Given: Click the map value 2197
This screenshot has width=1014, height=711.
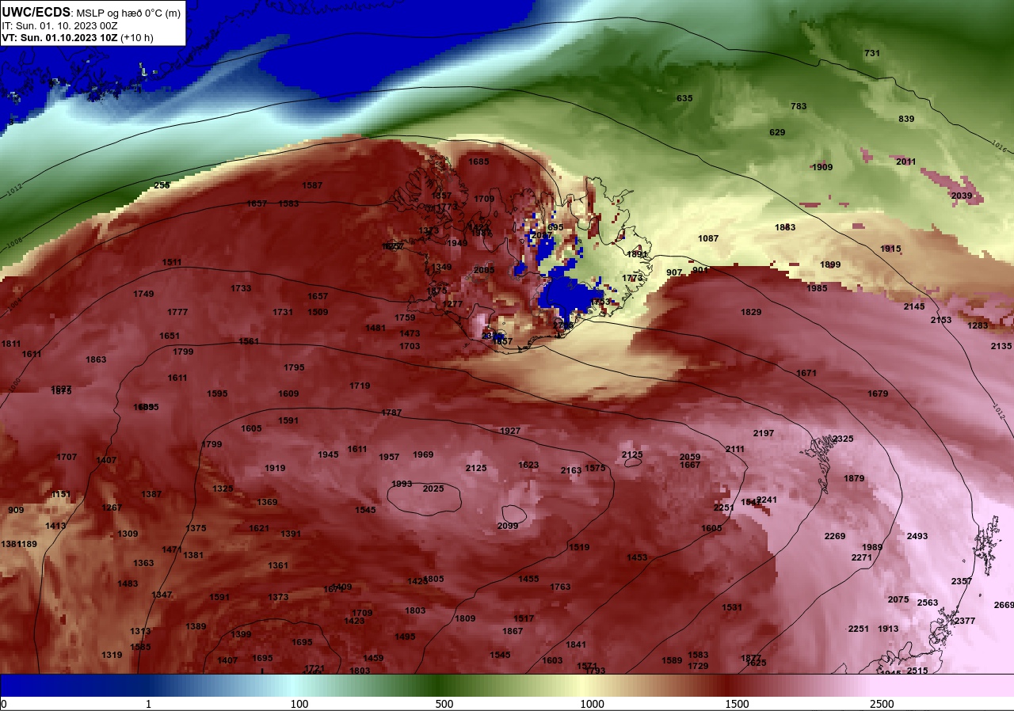Looking at the screenshot, I should point(764,433).
